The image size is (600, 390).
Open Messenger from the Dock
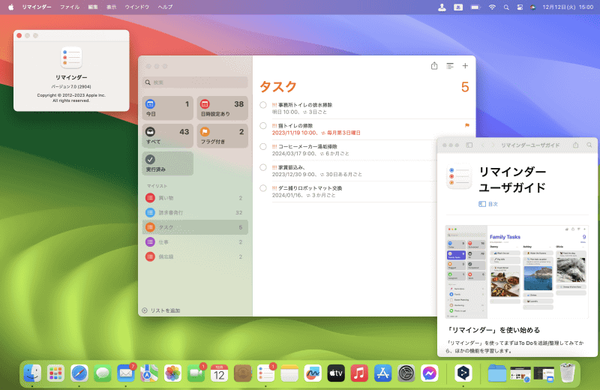pyautogui.click(x=429, y=373)
